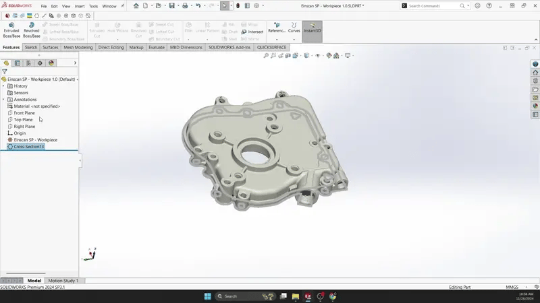Switch to the Mesh Modeling tab
This screenshot has height=303, width=540.
coord(78,48)
